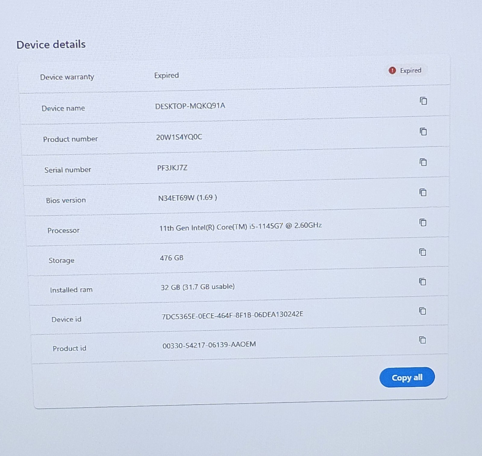Copy the Device id value
This screenshot has height=456, width=482.
422,311
